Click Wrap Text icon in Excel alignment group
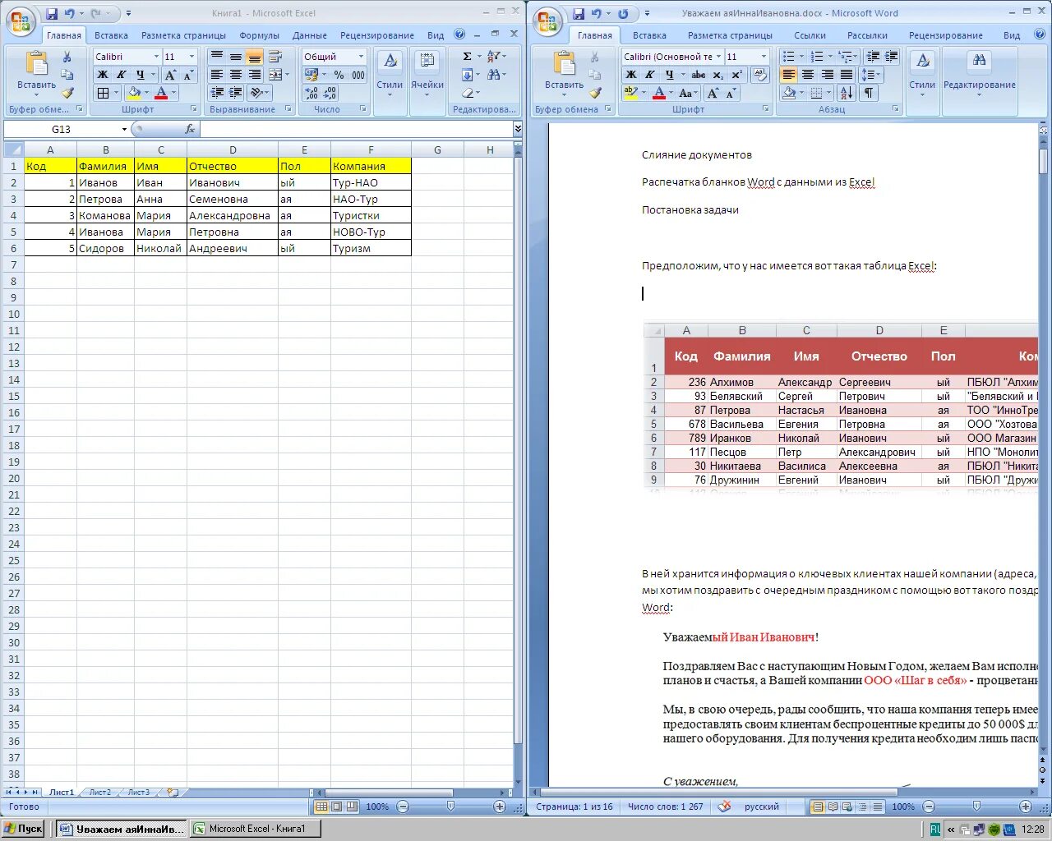 [x=276, y=57]
